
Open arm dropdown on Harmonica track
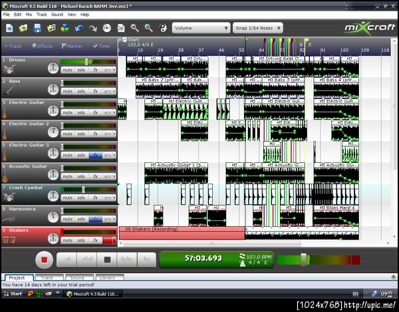tap(114, 219)
